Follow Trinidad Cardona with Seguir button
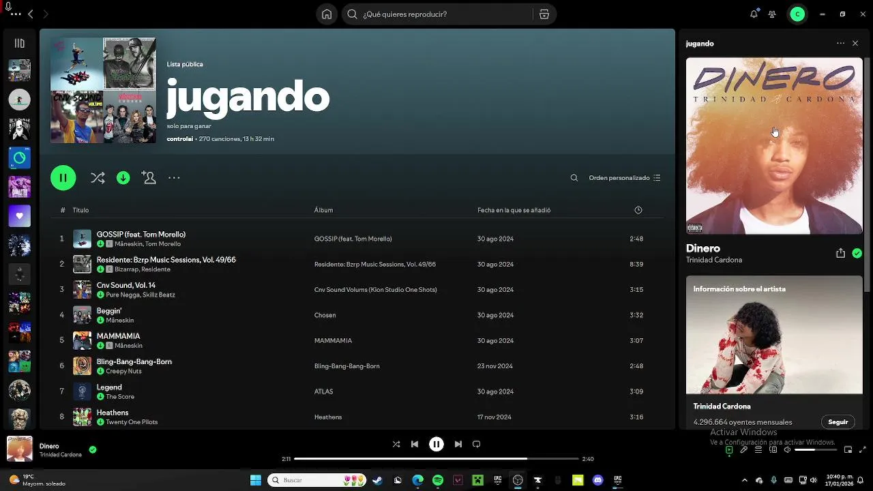The image size is (873, 491). pyautogui.click(x=838, y=422)
